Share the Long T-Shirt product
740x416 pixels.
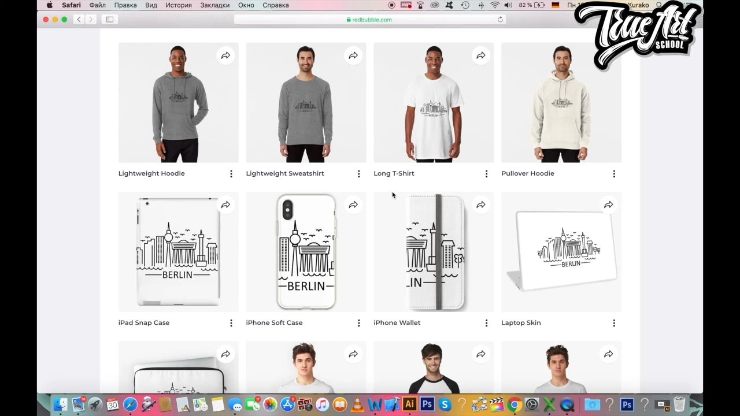tap(481, 55)
